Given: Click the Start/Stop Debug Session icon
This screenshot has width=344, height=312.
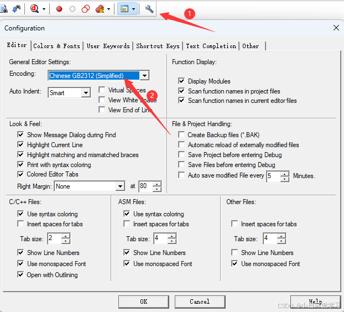Looking at the screenshot, I should pos(35,9).
